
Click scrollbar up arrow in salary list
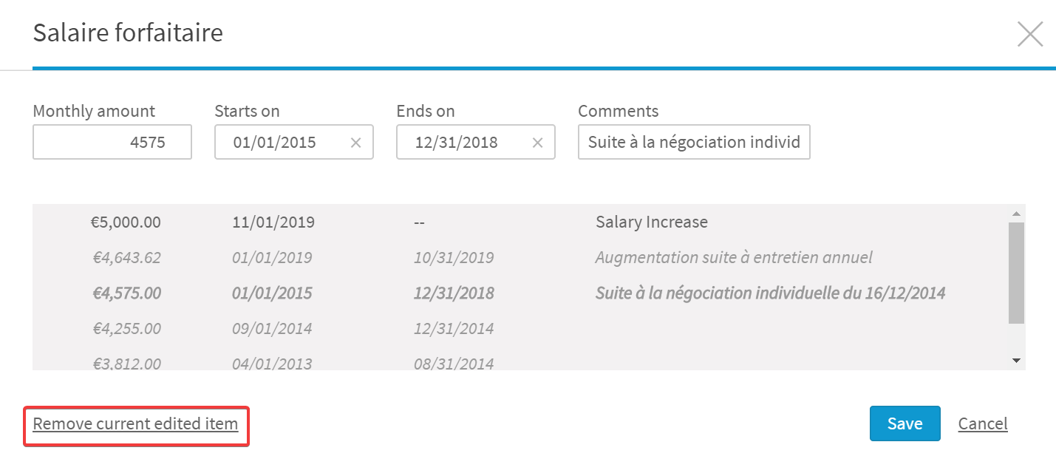pyautogui.click(x=1016, y=214)
